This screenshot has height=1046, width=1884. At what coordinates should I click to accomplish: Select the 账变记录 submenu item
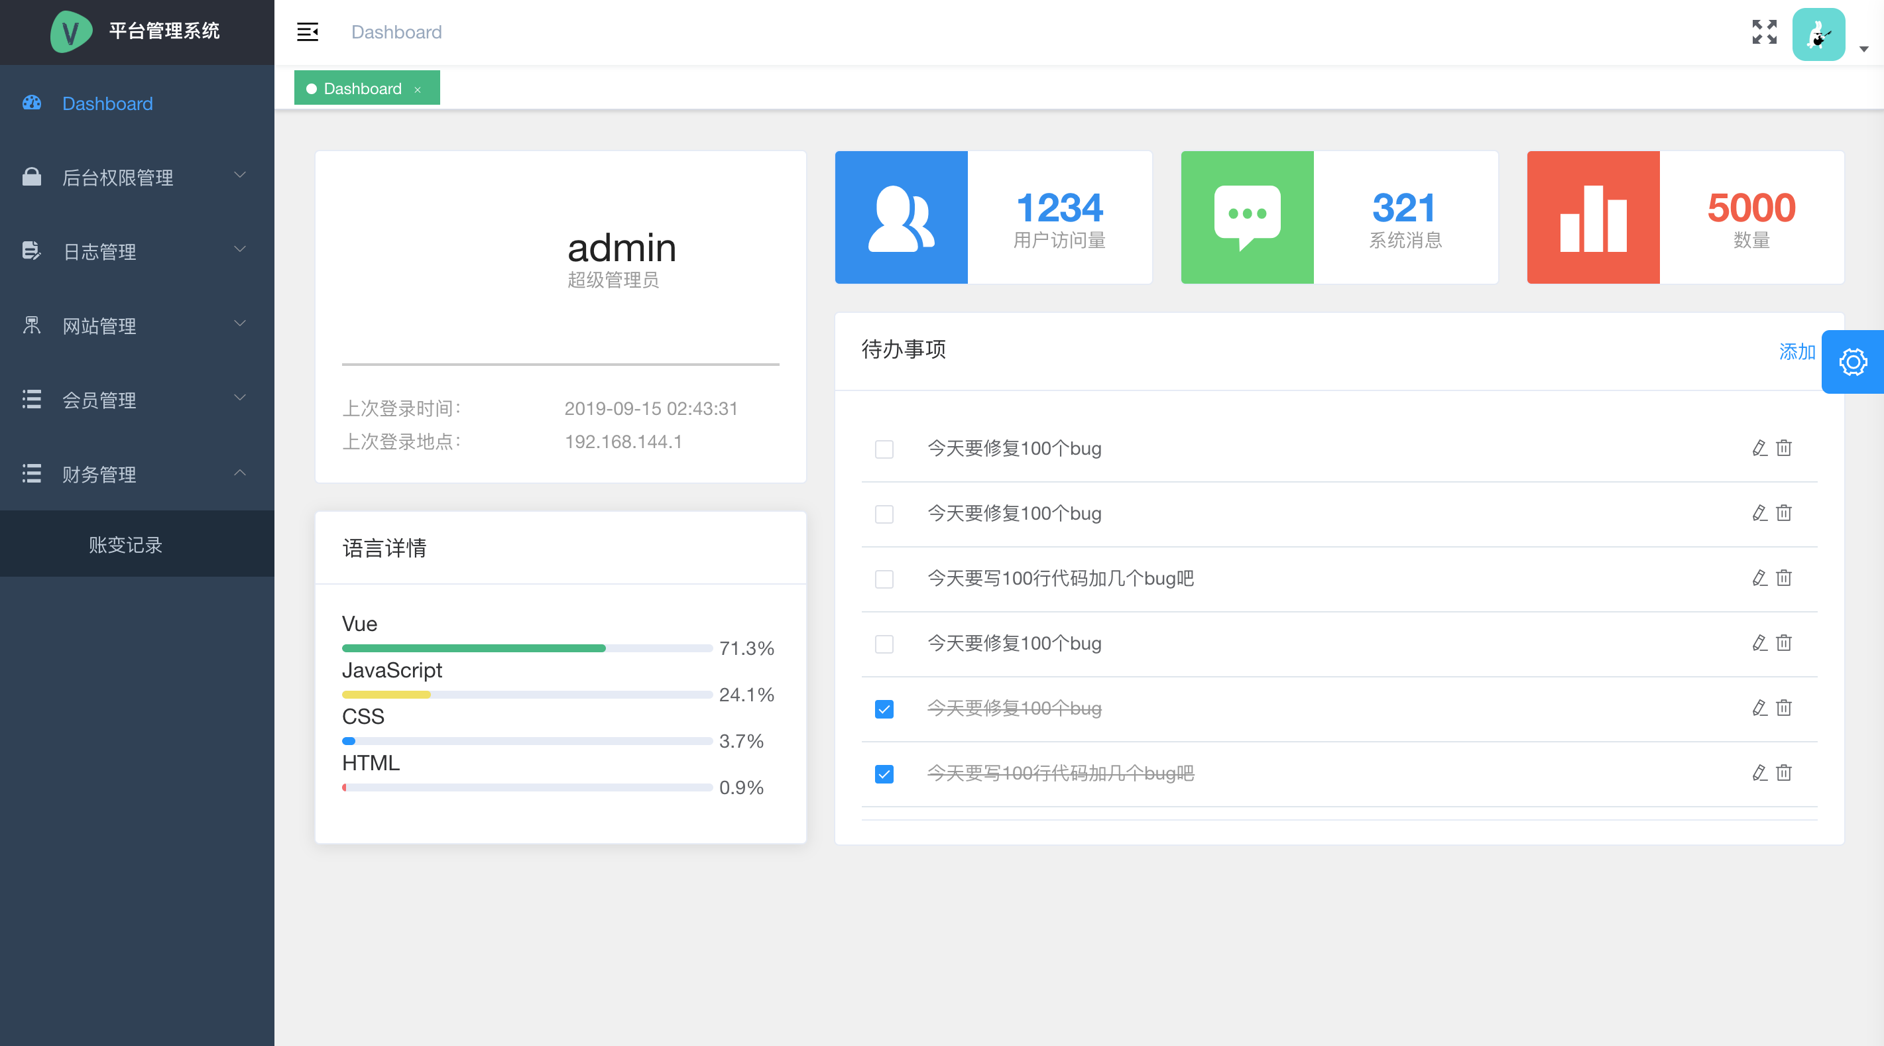point(126,544)
